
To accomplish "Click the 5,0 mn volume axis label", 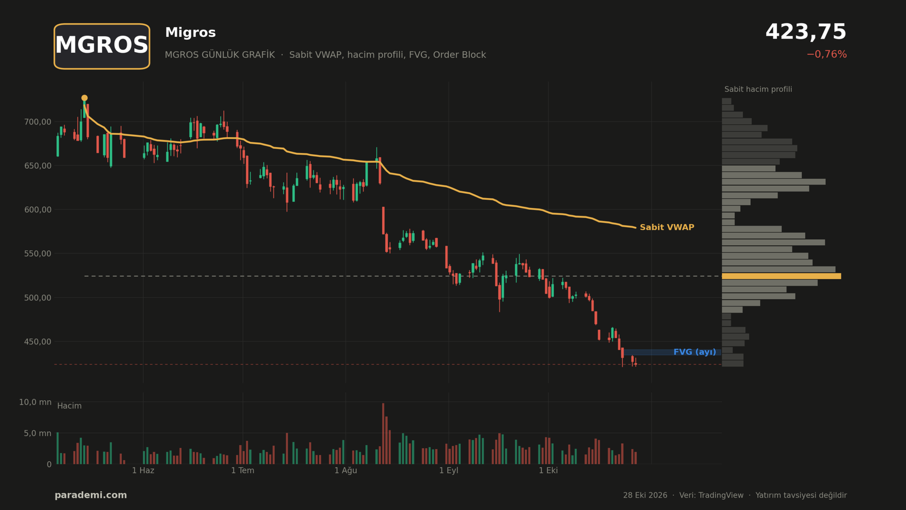I will coord(37,433).
